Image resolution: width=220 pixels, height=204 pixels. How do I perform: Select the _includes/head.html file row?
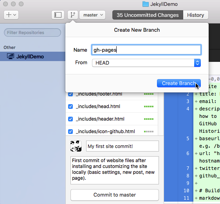pyautogui.click(x=112, y=107)
